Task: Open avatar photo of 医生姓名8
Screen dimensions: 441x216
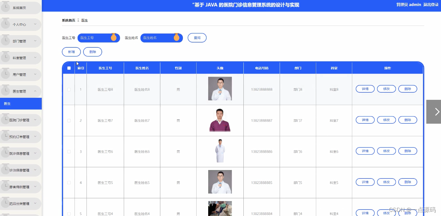Action: click(x=220, y=89)
